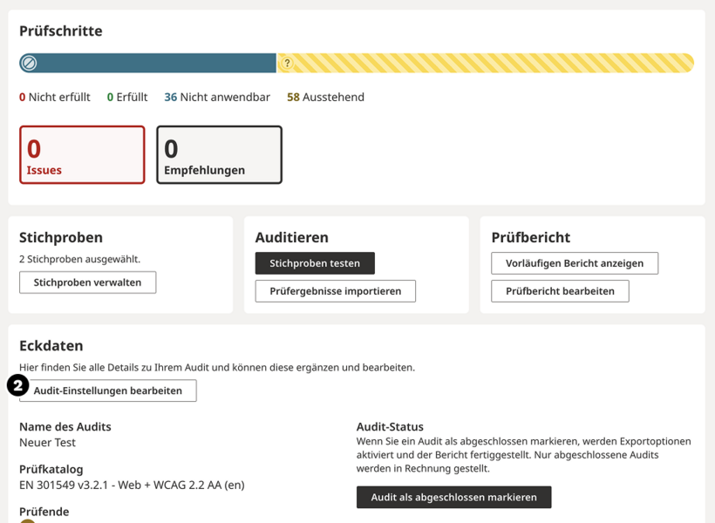Select the Empfehlungen counter card
Screen dimensions: 715x523
click(218, 154)
